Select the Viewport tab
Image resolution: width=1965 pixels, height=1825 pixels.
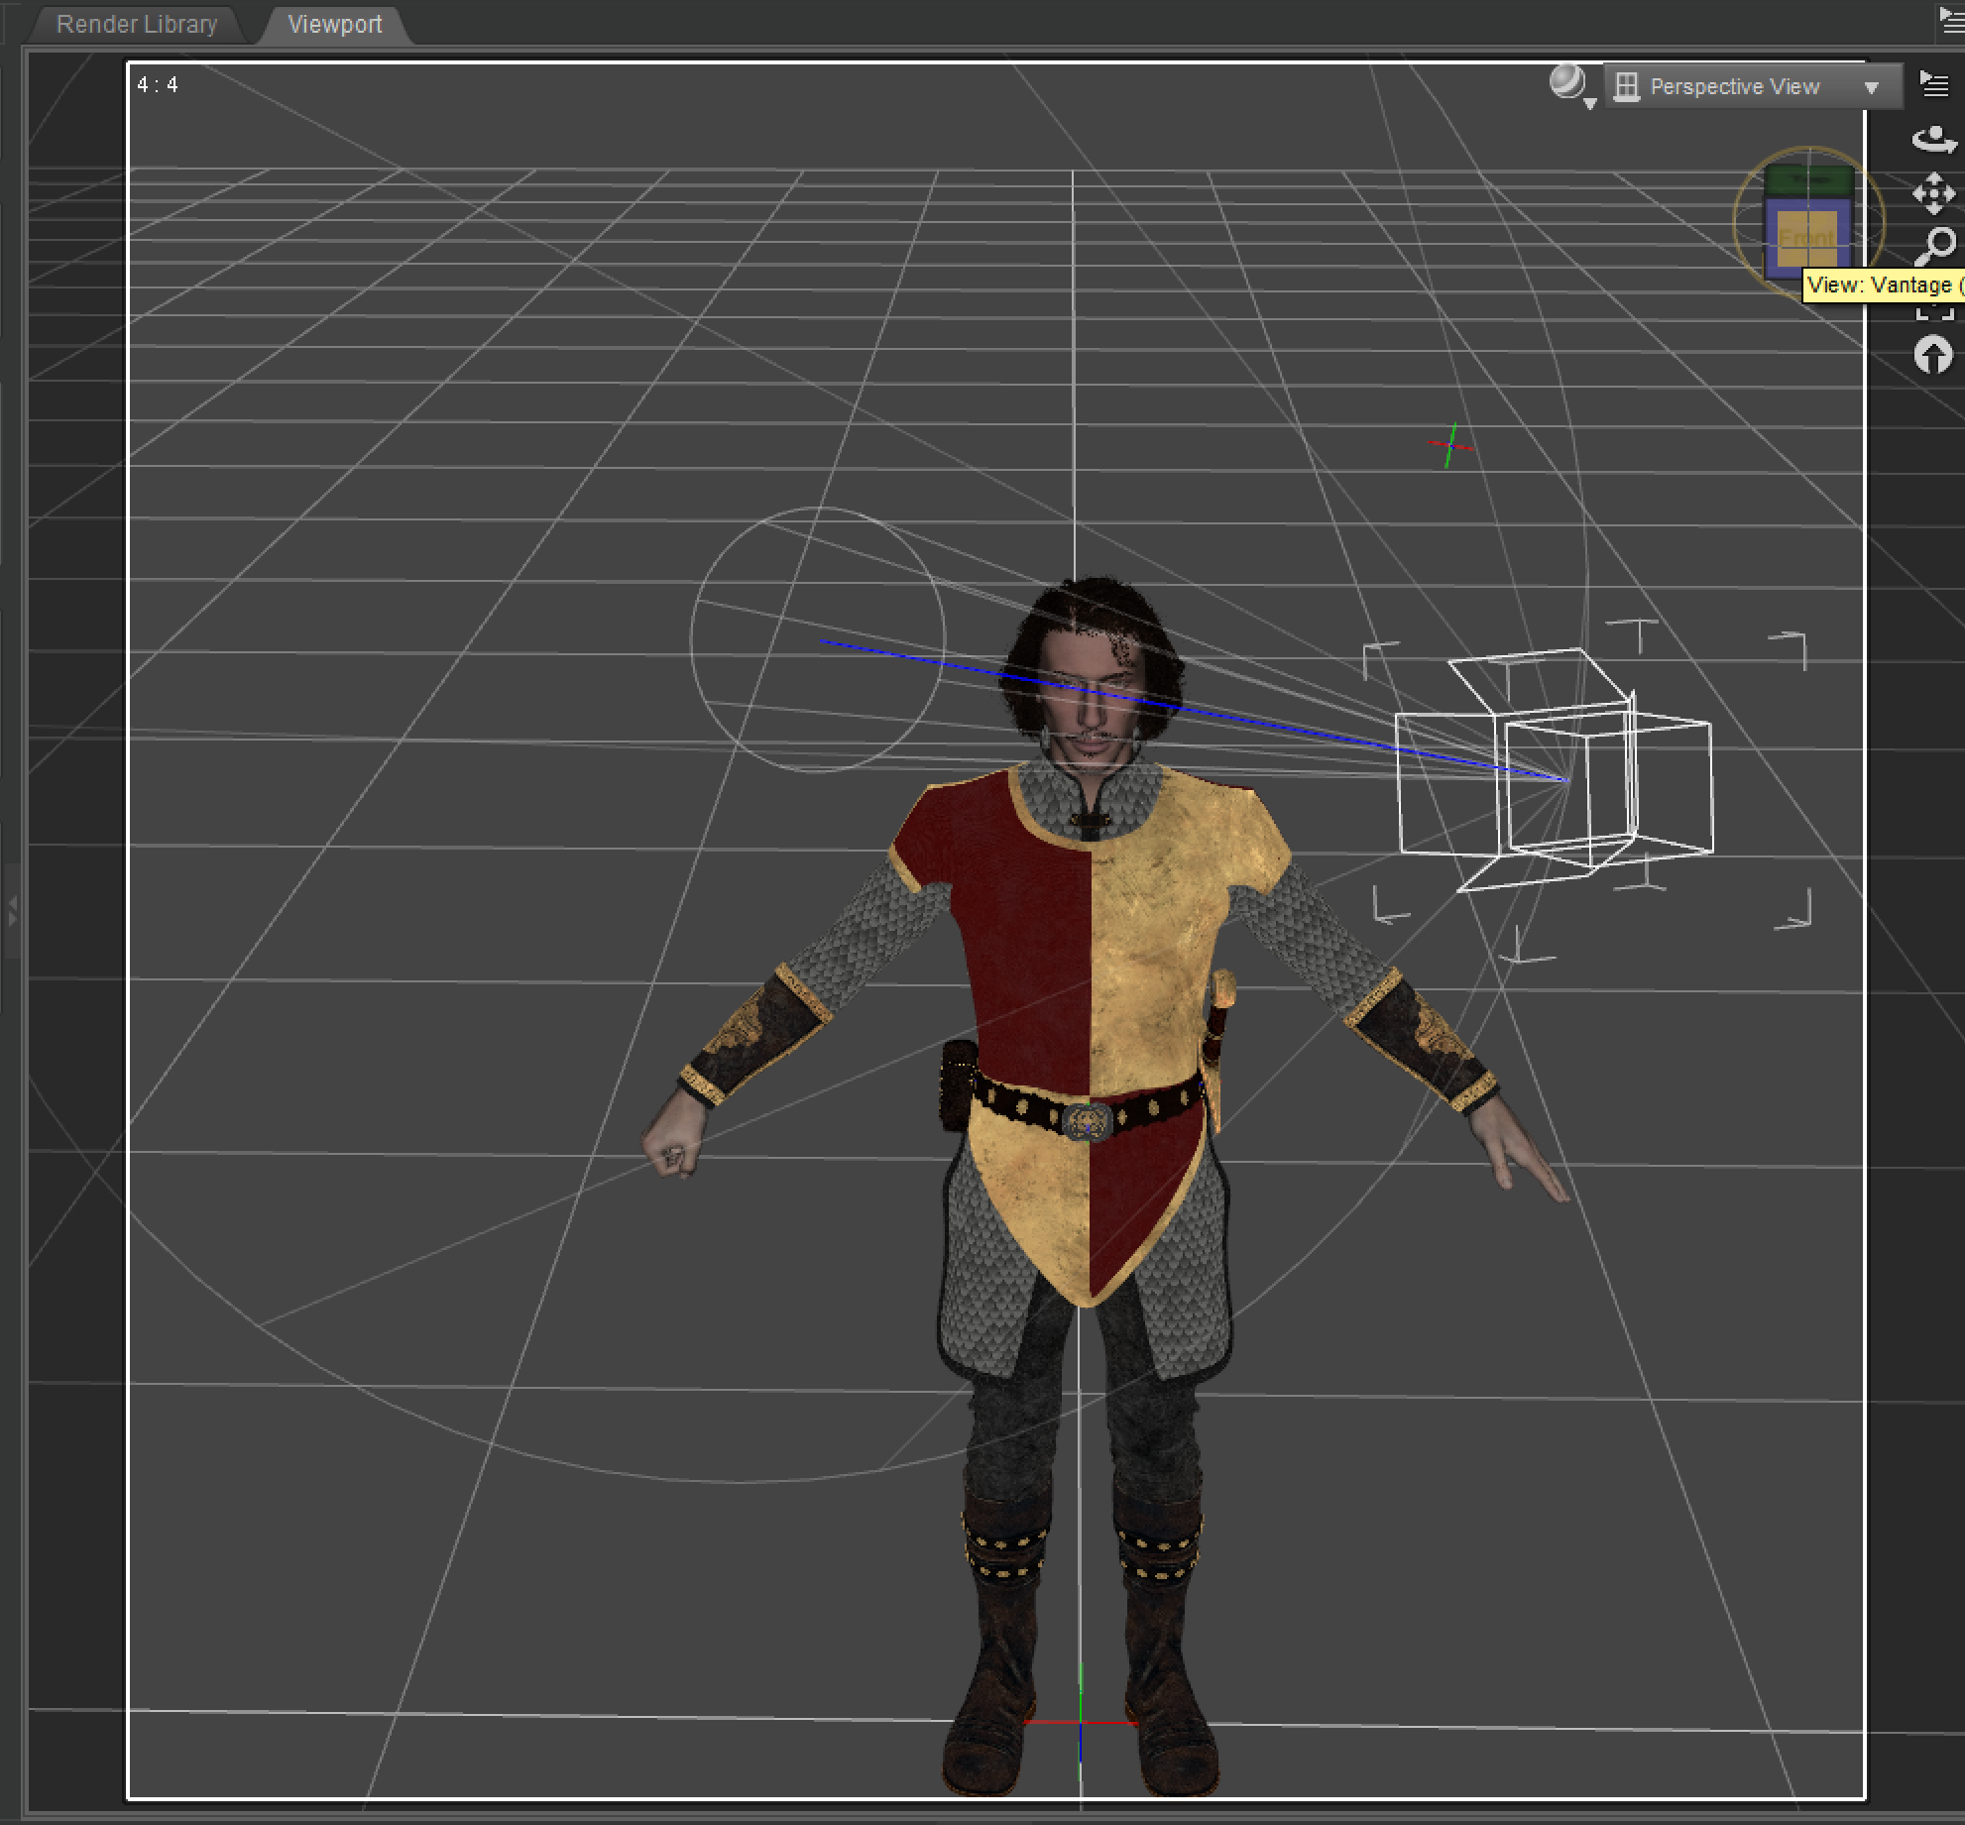coord(334,24)
